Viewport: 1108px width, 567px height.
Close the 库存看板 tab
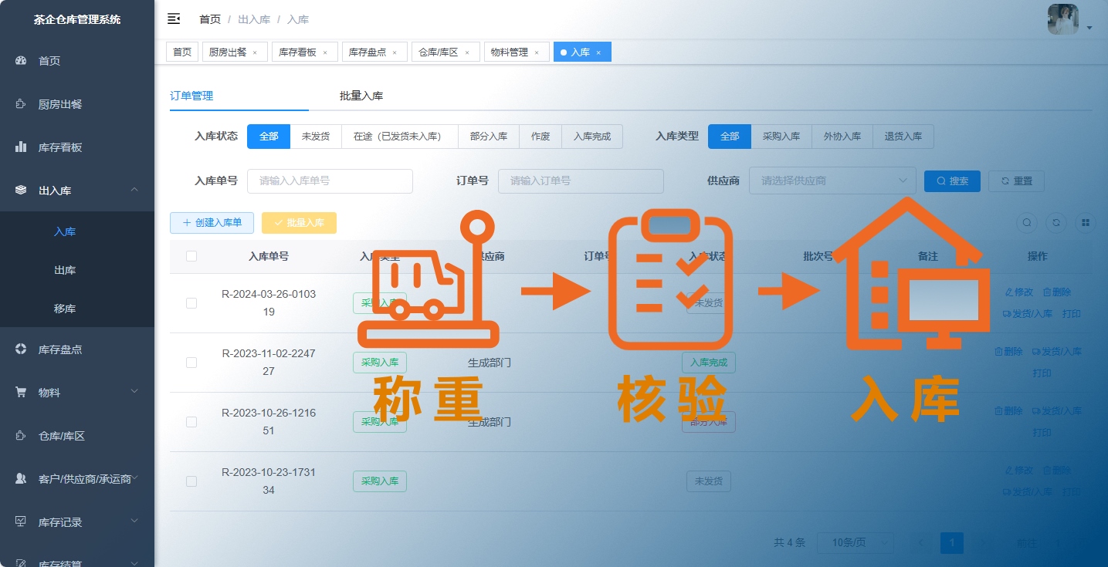pyautogui.click(x=325, y=52)
